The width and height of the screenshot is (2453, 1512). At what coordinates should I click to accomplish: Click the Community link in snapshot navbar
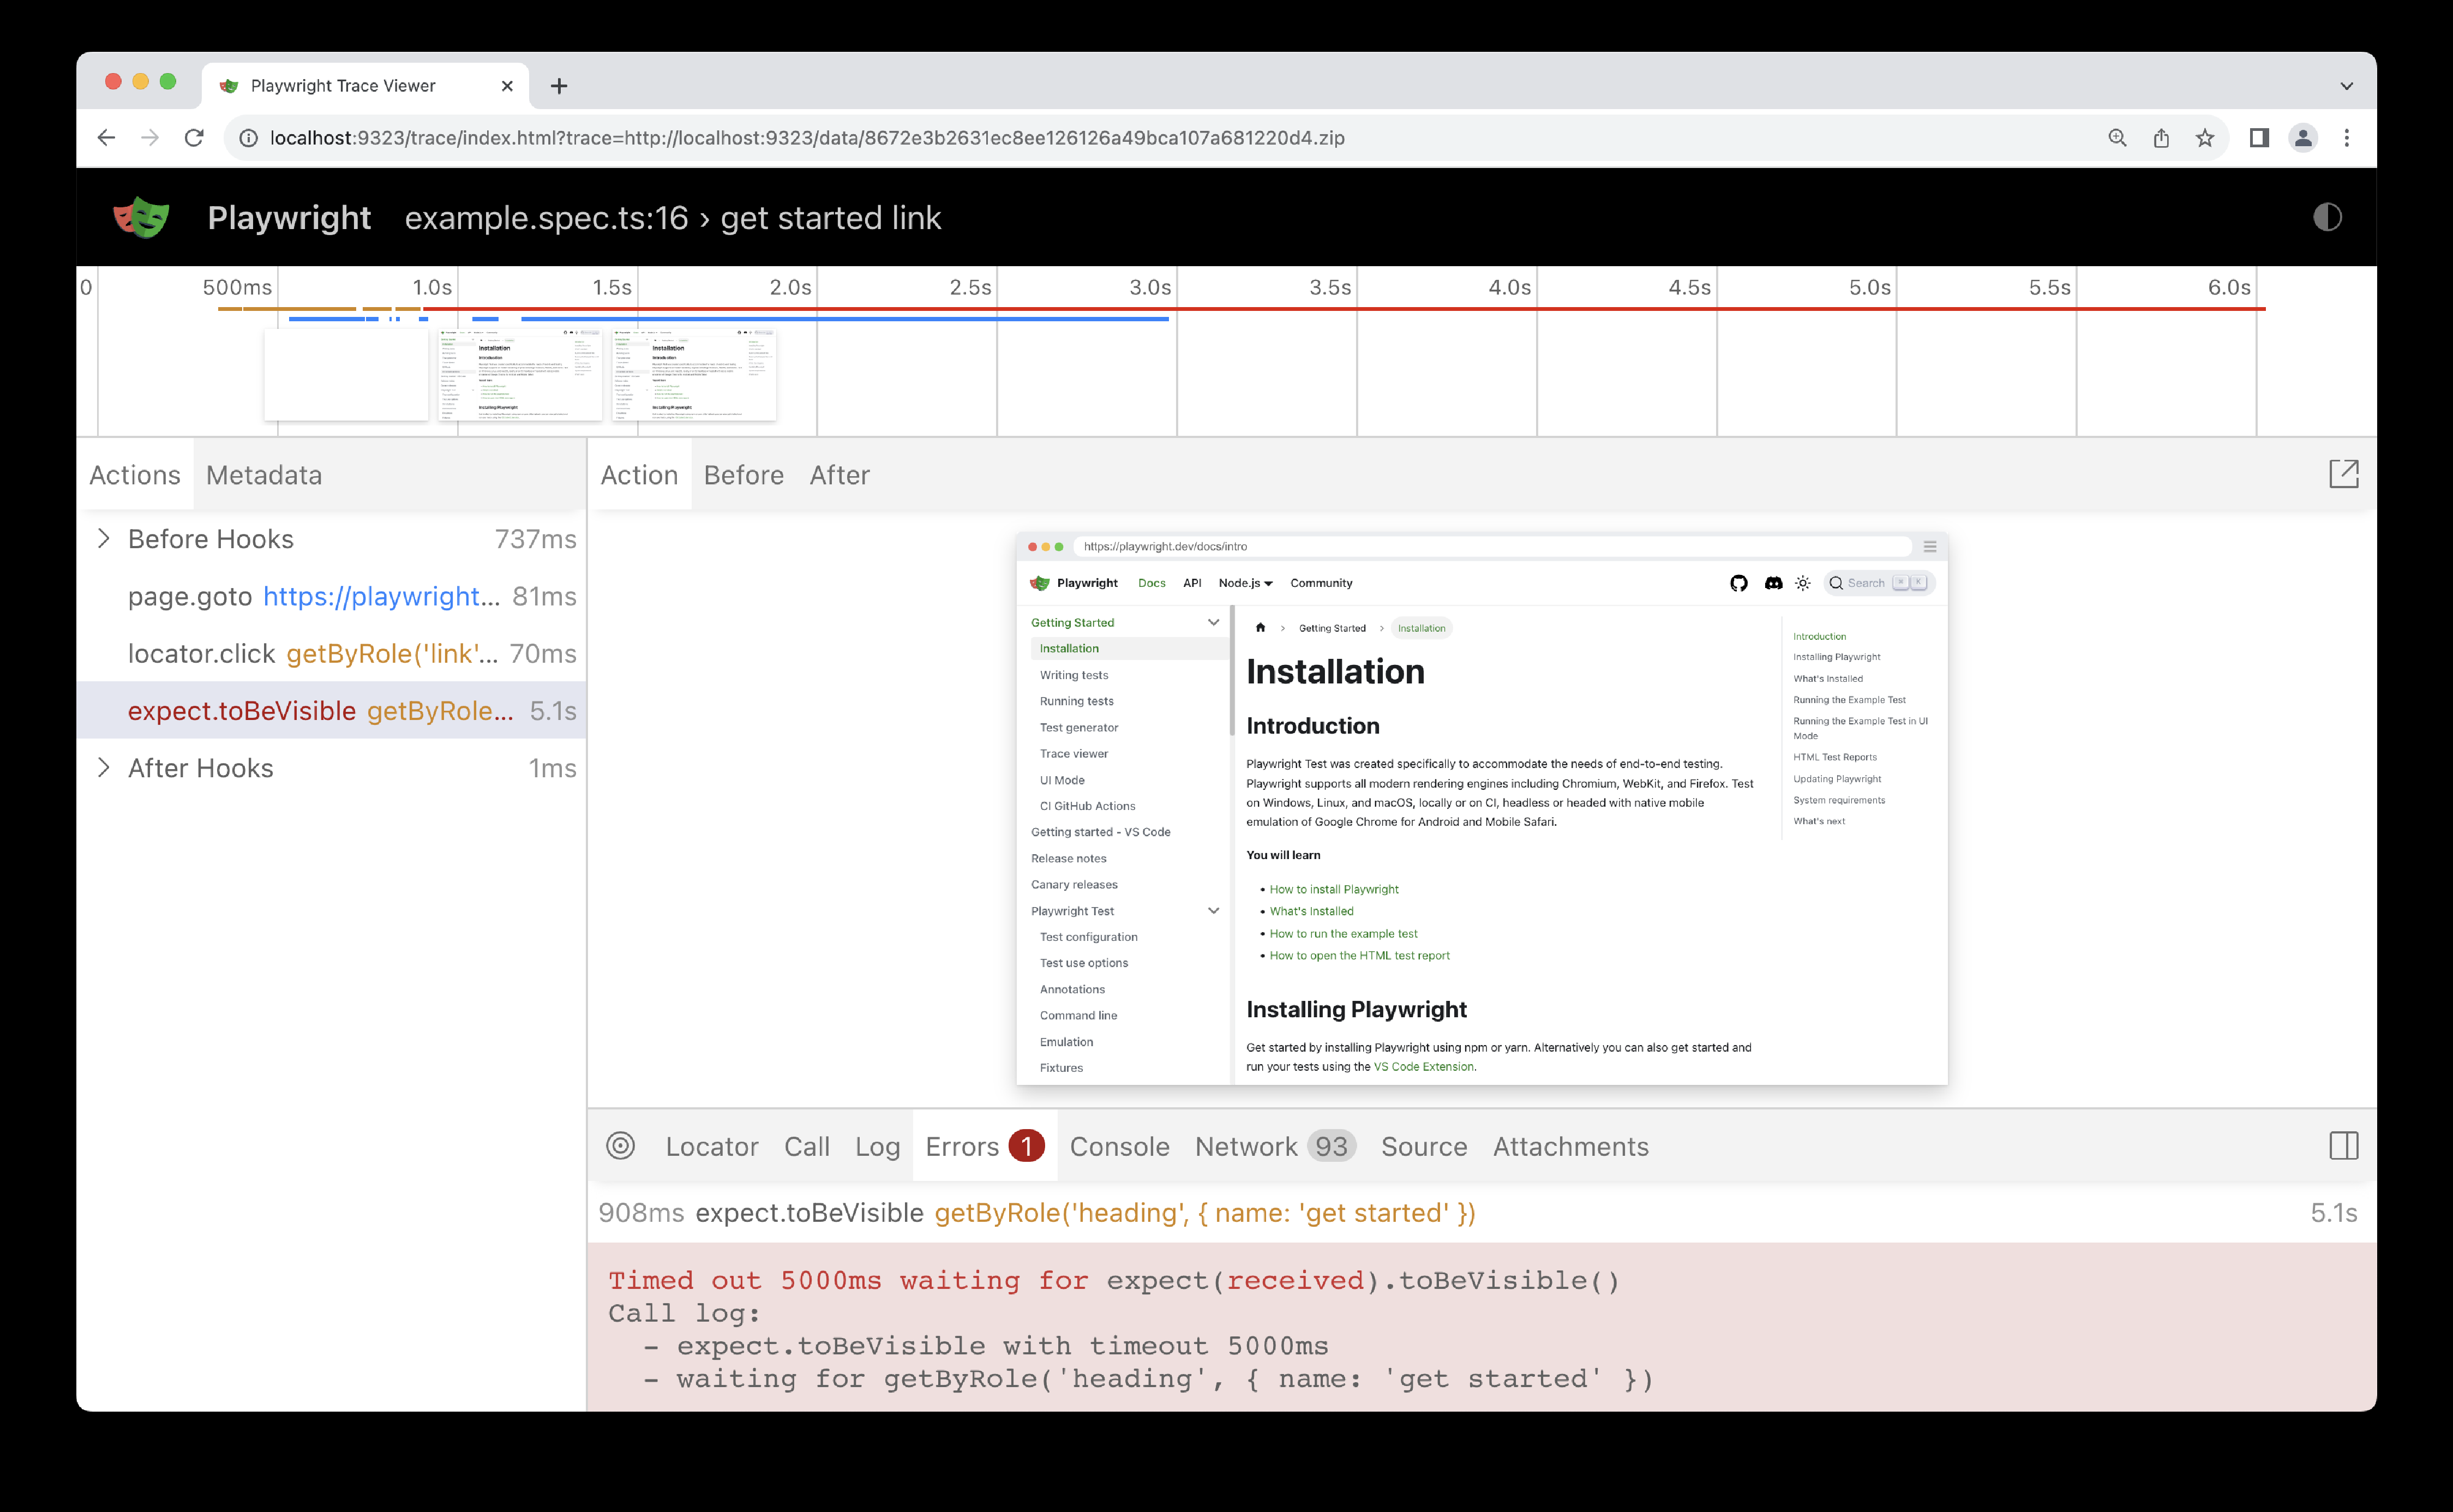1321,583
